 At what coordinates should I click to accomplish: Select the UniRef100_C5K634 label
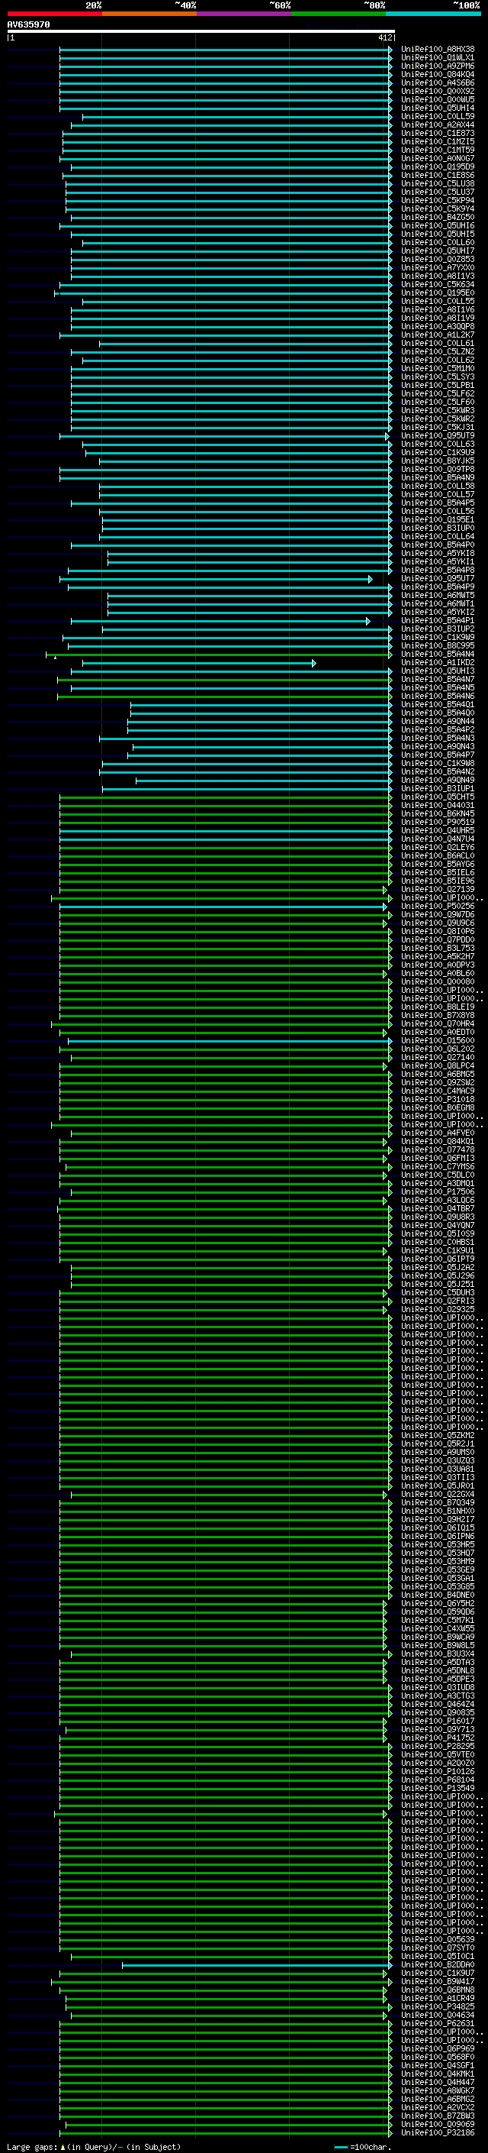click(x=437, y=284)
